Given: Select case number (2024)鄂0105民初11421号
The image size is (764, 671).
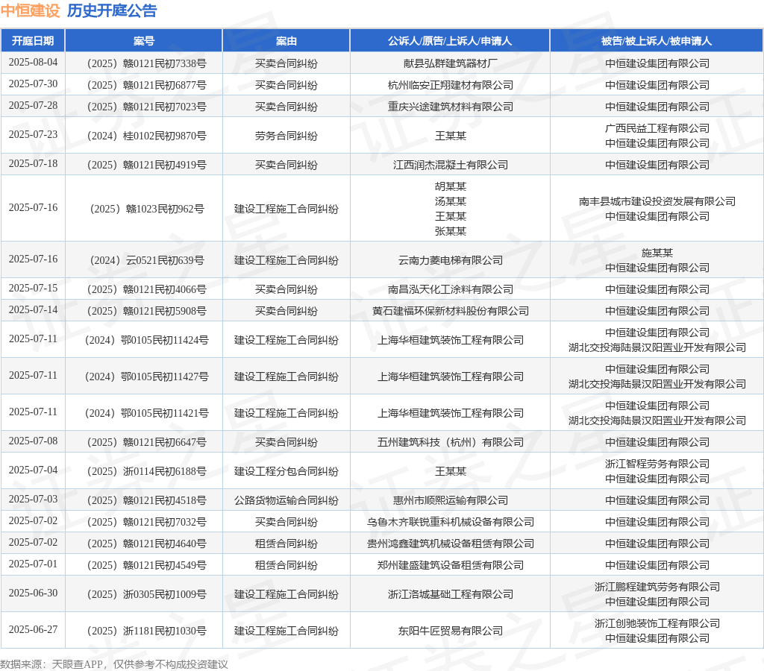Looking at the screenshot, I should [x=147, y=413].
